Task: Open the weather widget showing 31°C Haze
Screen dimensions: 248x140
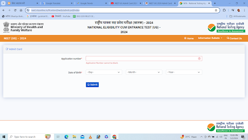Action: pos(188,136)
